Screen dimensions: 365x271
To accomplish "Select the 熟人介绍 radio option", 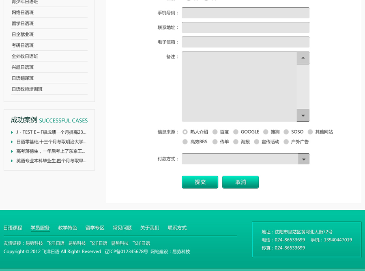I will (185, 132).
